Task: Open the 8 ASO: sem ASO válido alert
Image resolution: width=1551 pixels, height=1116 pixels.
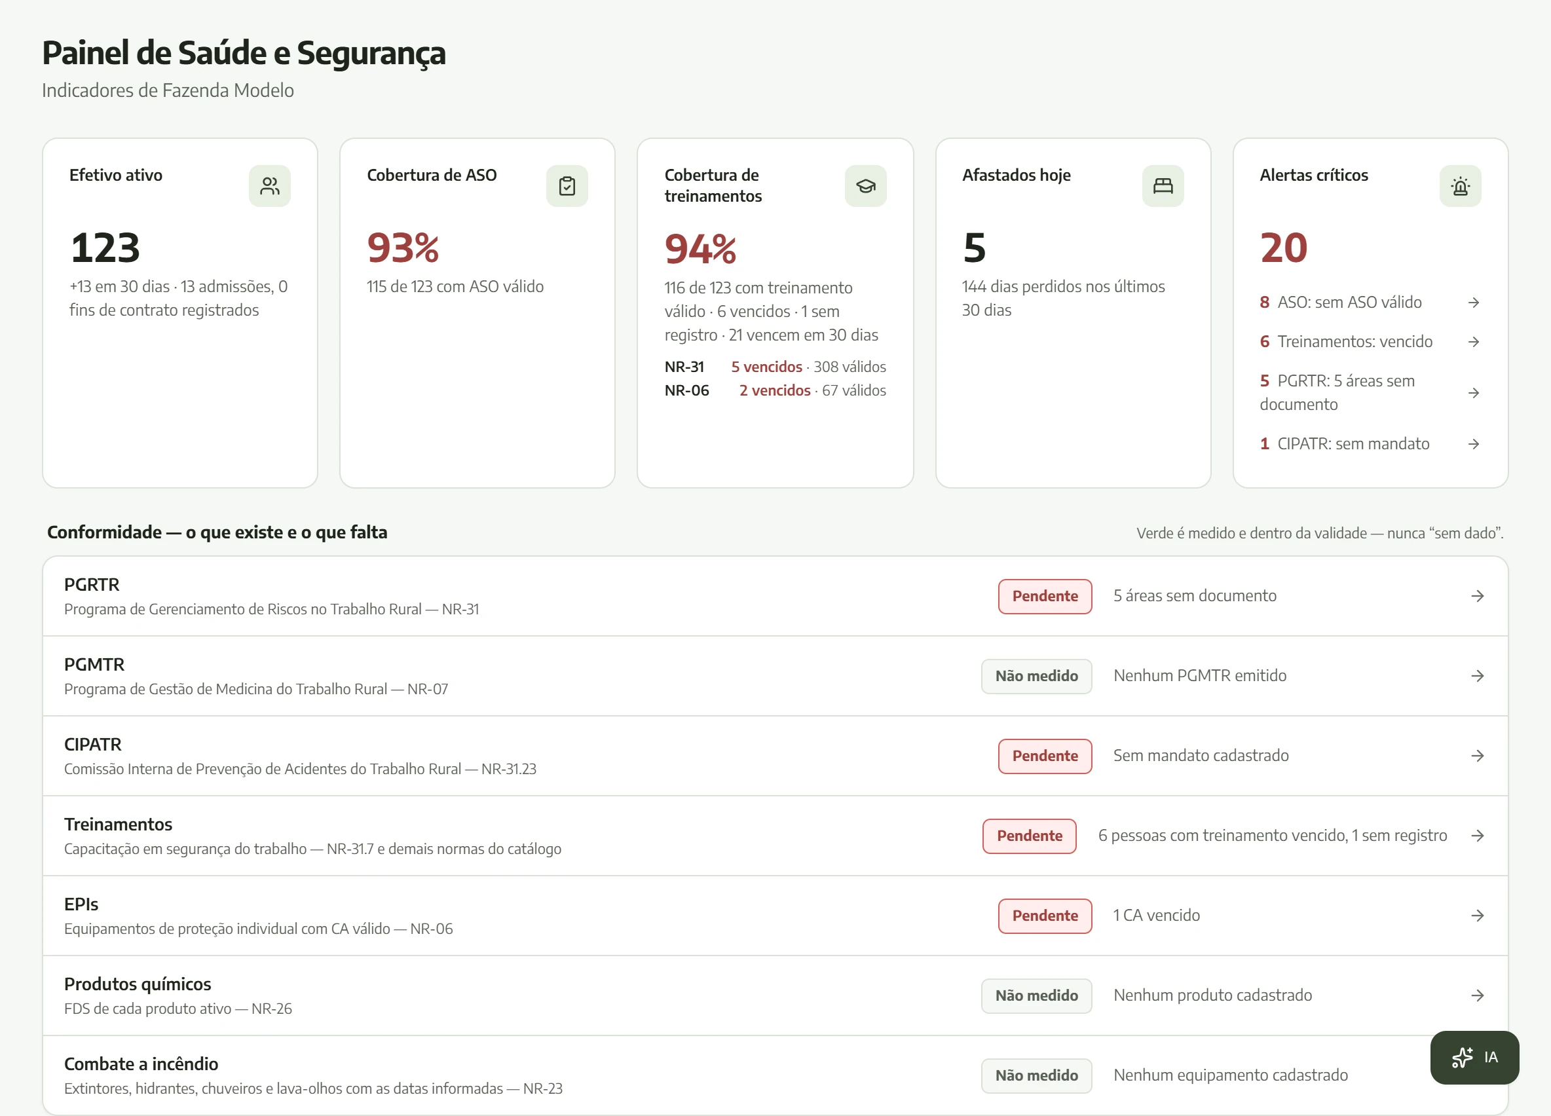Action: click(x=1370, y=303)
